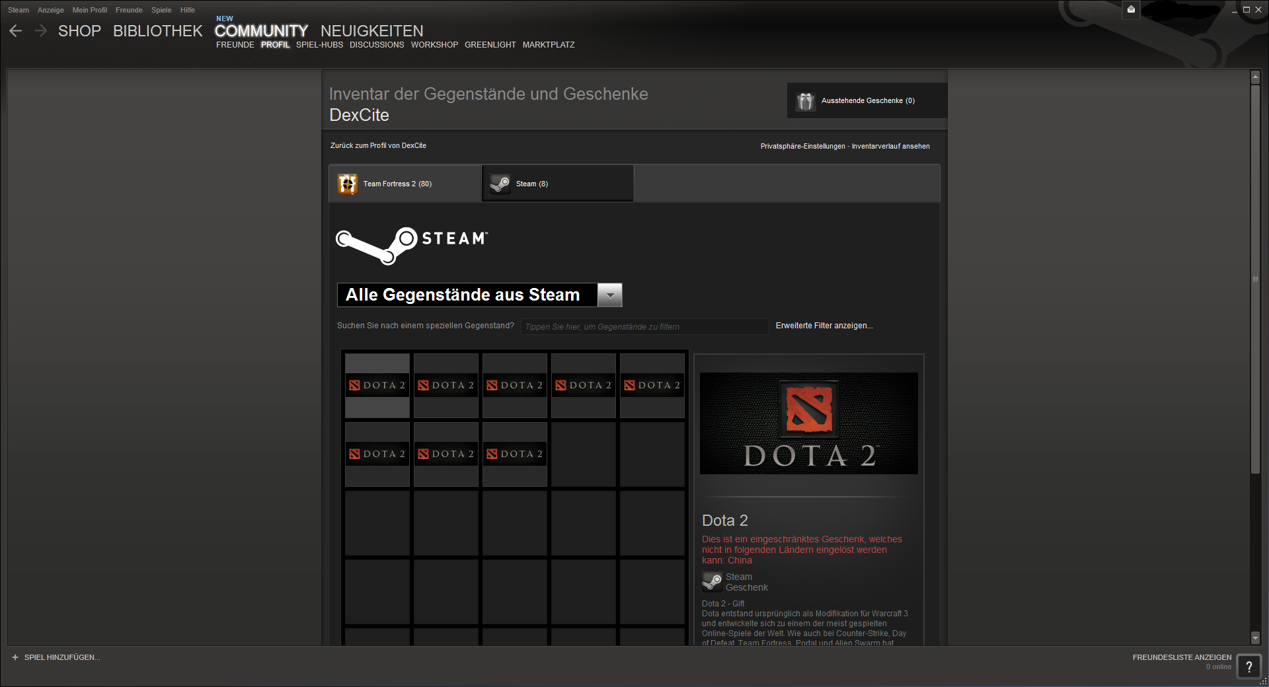Show Erweiterte Filter anzeigen
1269x687 pixels.
tap(824, 326)
